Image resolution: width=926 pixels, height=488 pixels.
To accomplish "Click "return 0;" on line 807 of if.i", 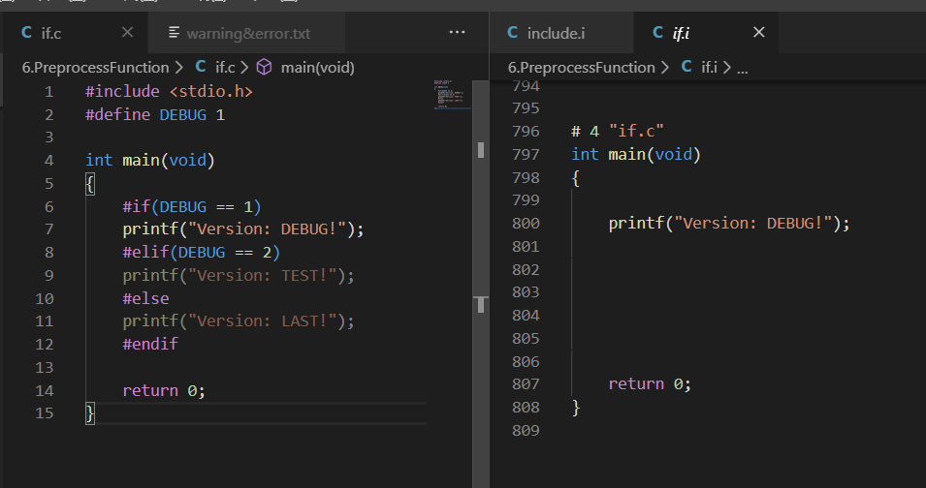I will pos(650,384).
